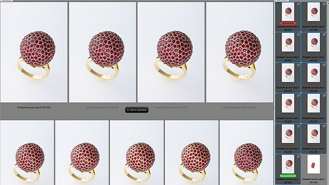
Task: Click the 449.CR2 filename in Content panel
Action: (x=313, y=59)
